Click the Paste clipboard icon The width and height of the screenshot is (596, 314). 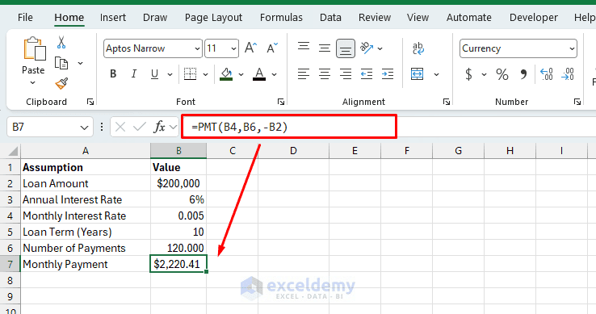34,48
